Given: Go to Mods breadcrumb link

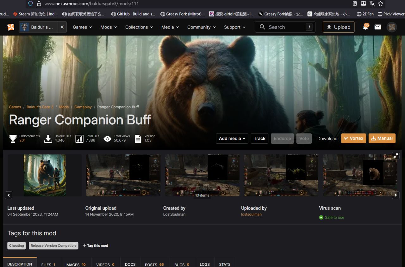Looking at the screenshot, I should [64, 107].
